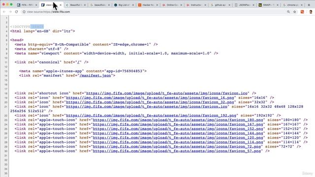Close the FIFA tab
This screenshot has width=315, height=177.
point(36,5)
